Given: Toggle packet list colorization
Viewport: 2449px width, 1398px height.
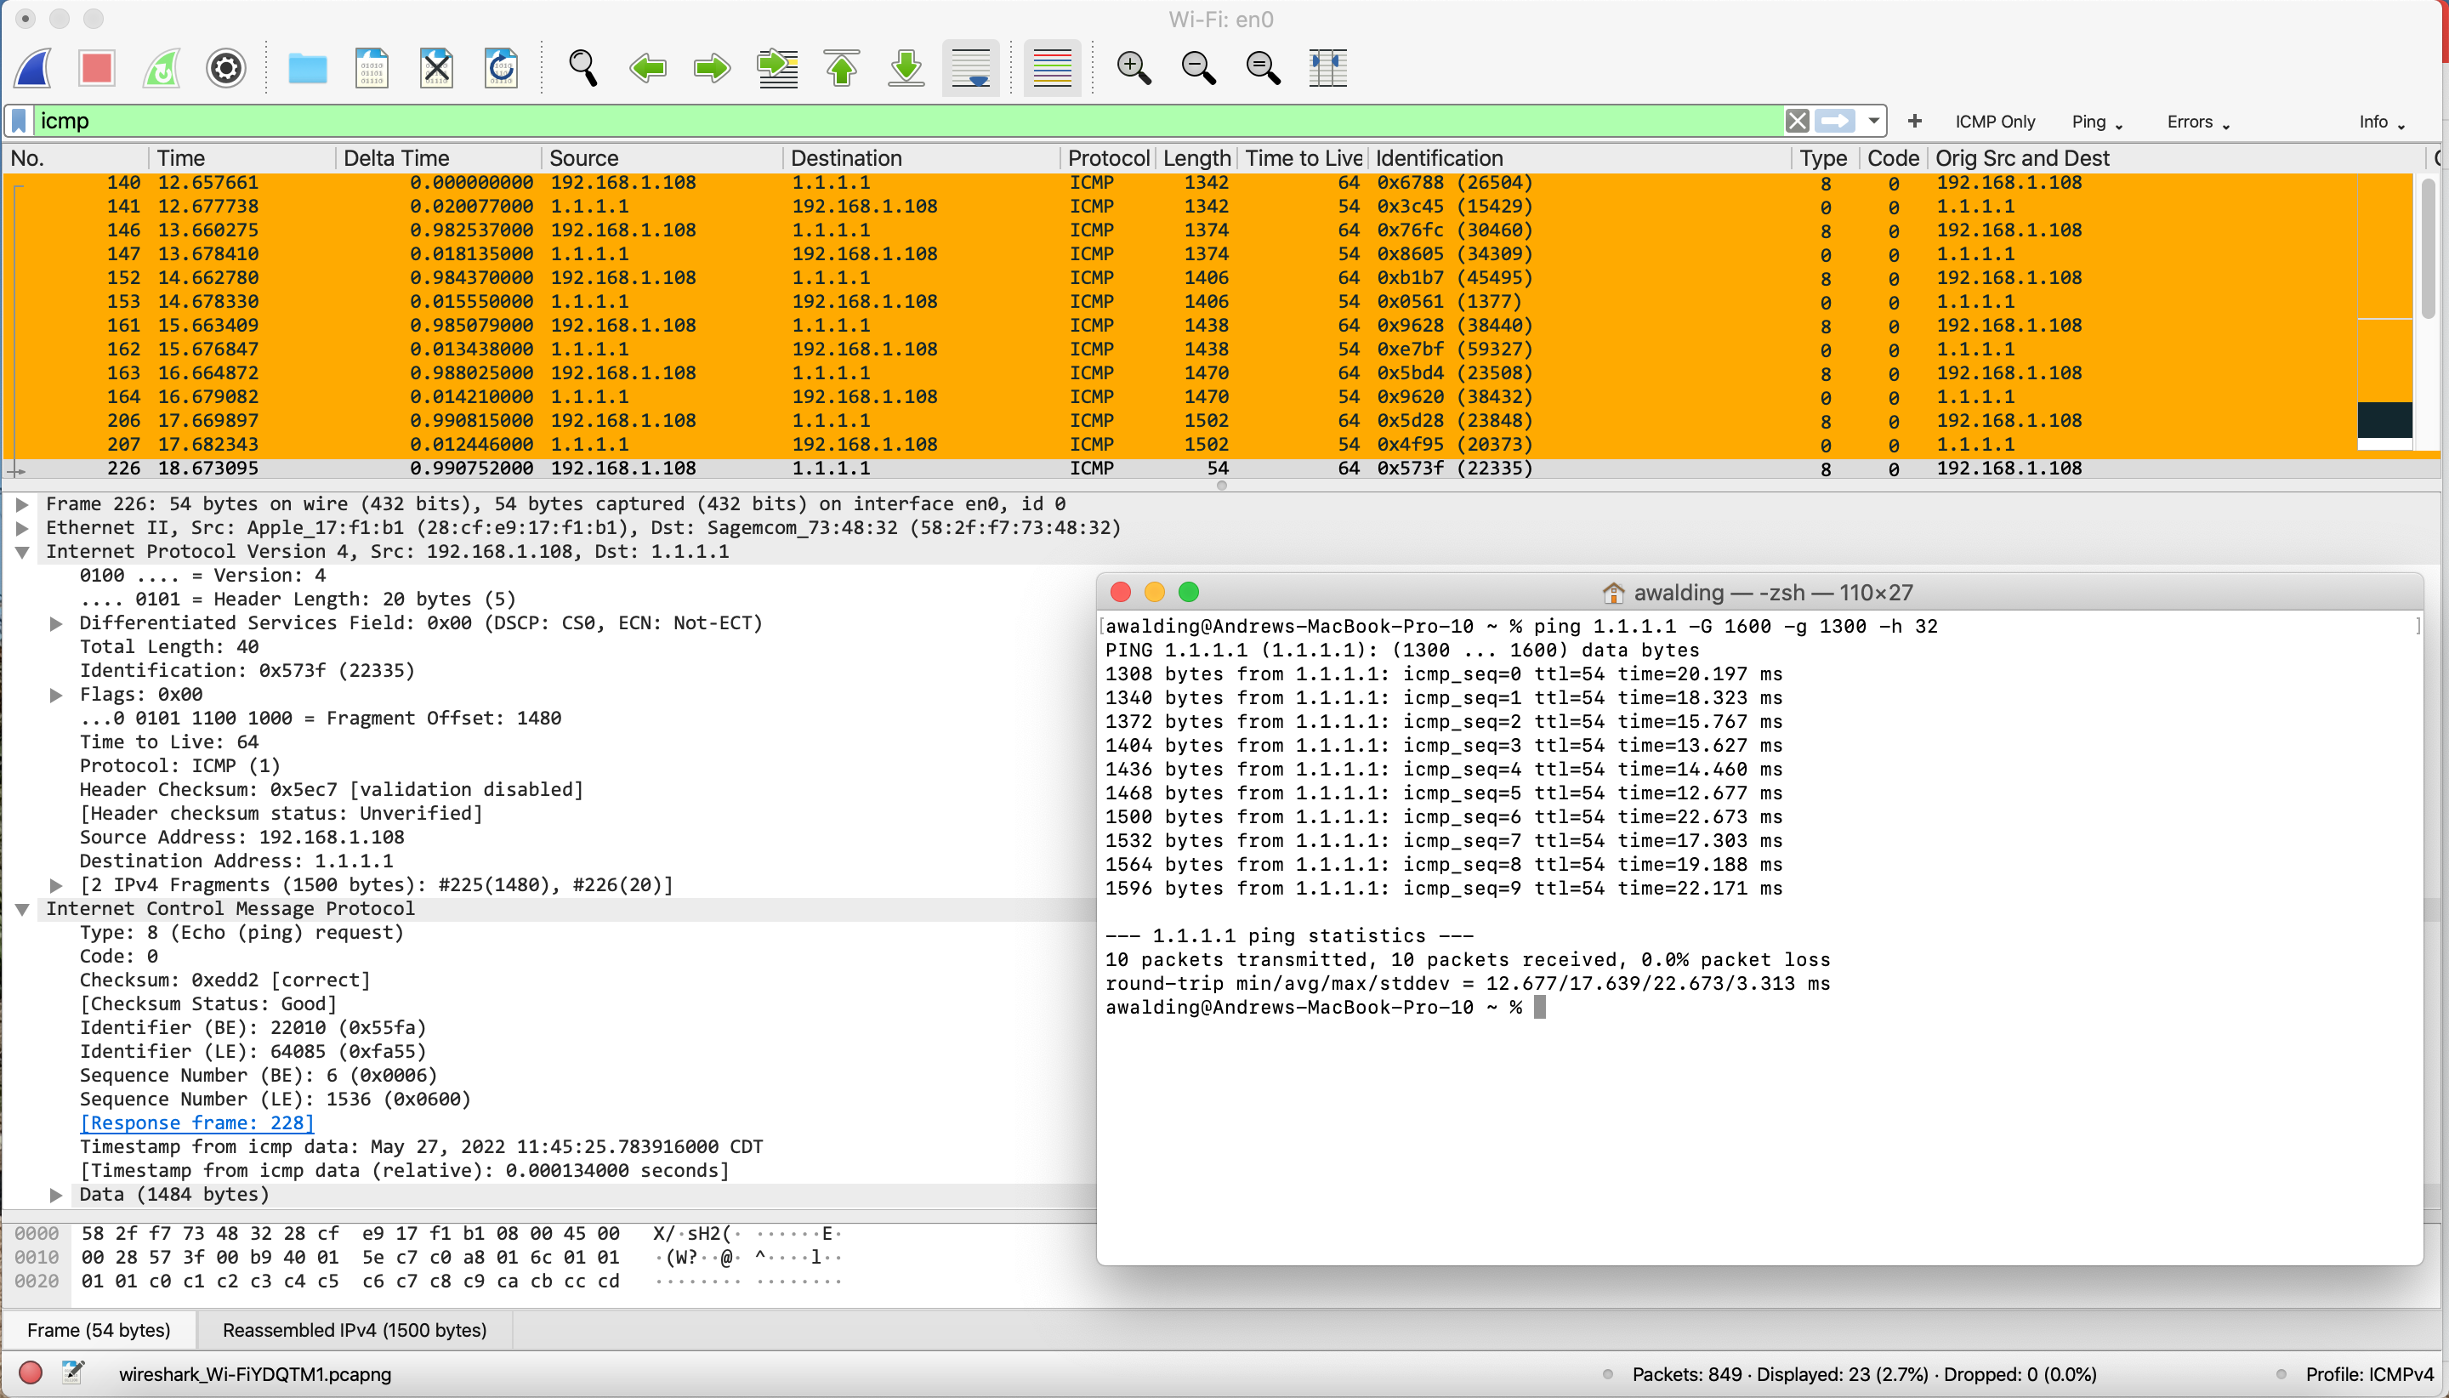Looking at the screenshot, I should (x=1050, y=68).
